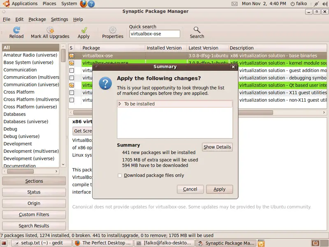Screen dimensions: 329x247
Task: Click the Ubuntu logo Applications menu icon
Action: [6, 4]
